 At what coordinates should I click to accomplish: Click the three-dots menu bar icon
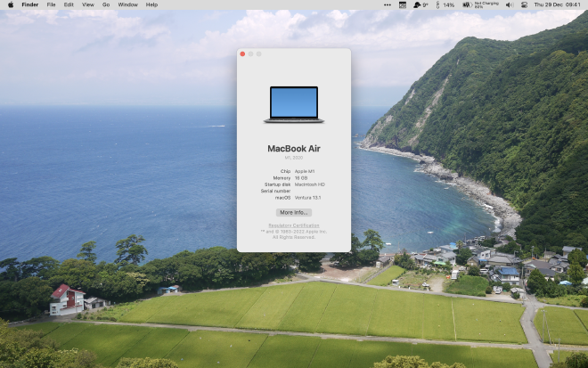388,4
